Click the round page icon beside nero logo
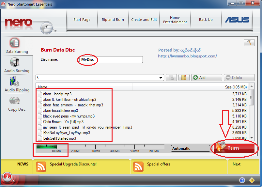Image resolution: width=262 pixels, height=187 pixels. [46, 28]
